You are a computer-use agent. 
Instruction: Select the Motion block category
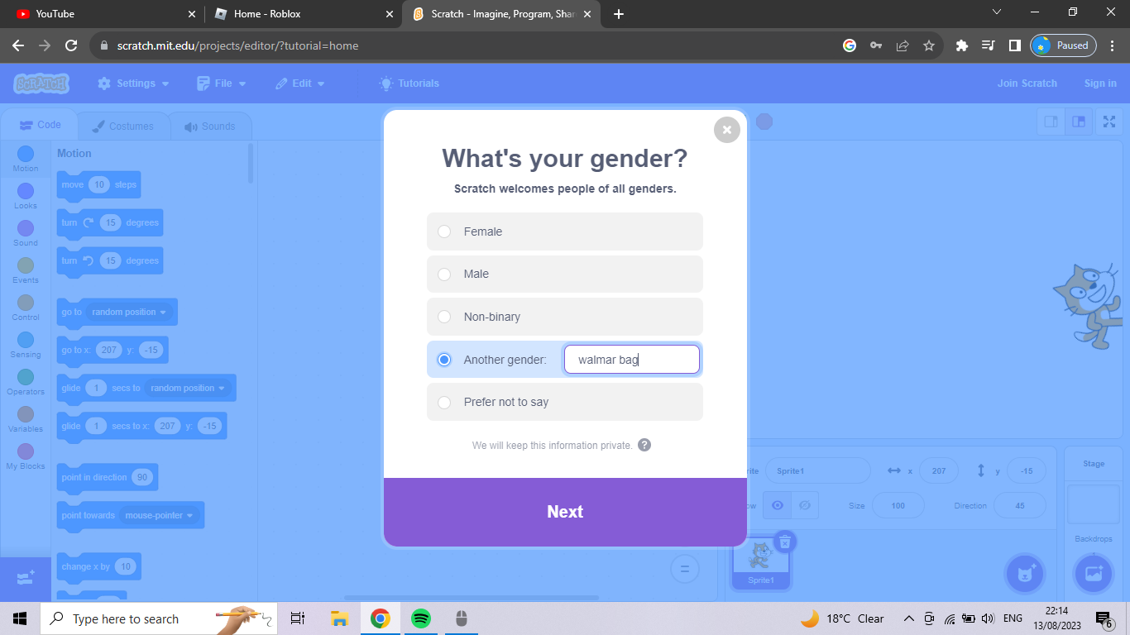pyautogui.click(x=26, y=159)
